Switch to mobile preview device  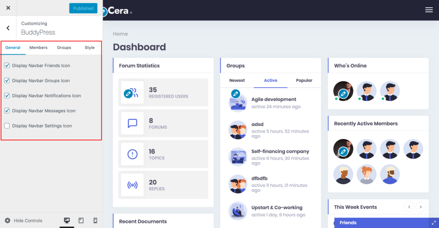[95, 220]
